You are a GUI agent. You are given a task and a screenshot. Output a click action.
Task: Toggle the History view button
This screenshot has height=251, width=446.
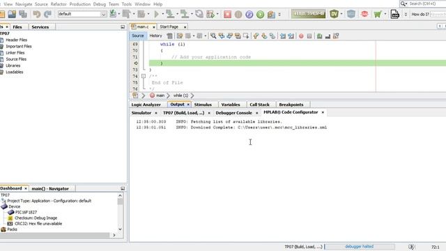click(155, 36)
